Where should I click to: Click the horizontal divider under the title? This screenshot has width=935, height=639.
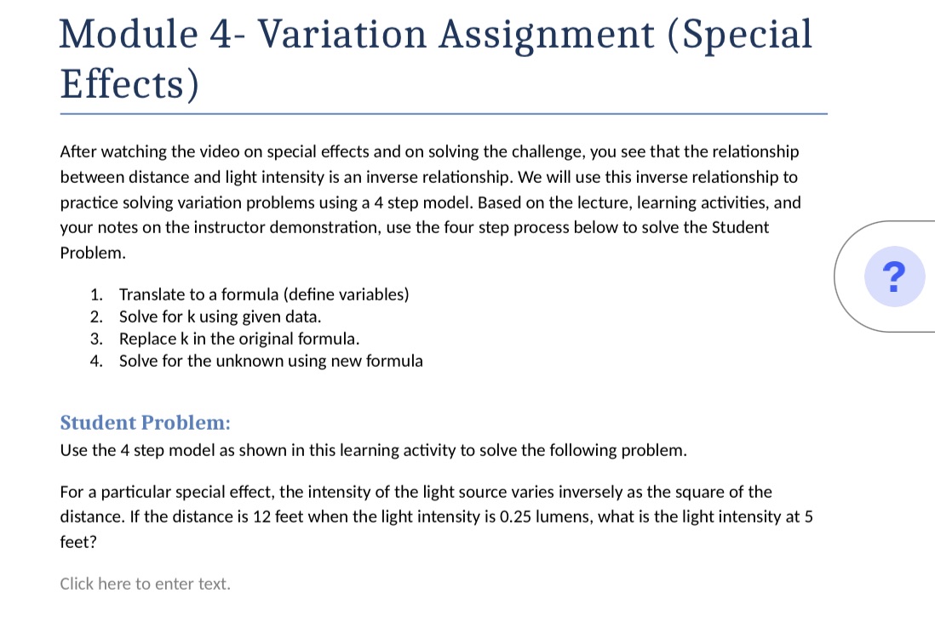pyautogui.click(x=443, y=111)
